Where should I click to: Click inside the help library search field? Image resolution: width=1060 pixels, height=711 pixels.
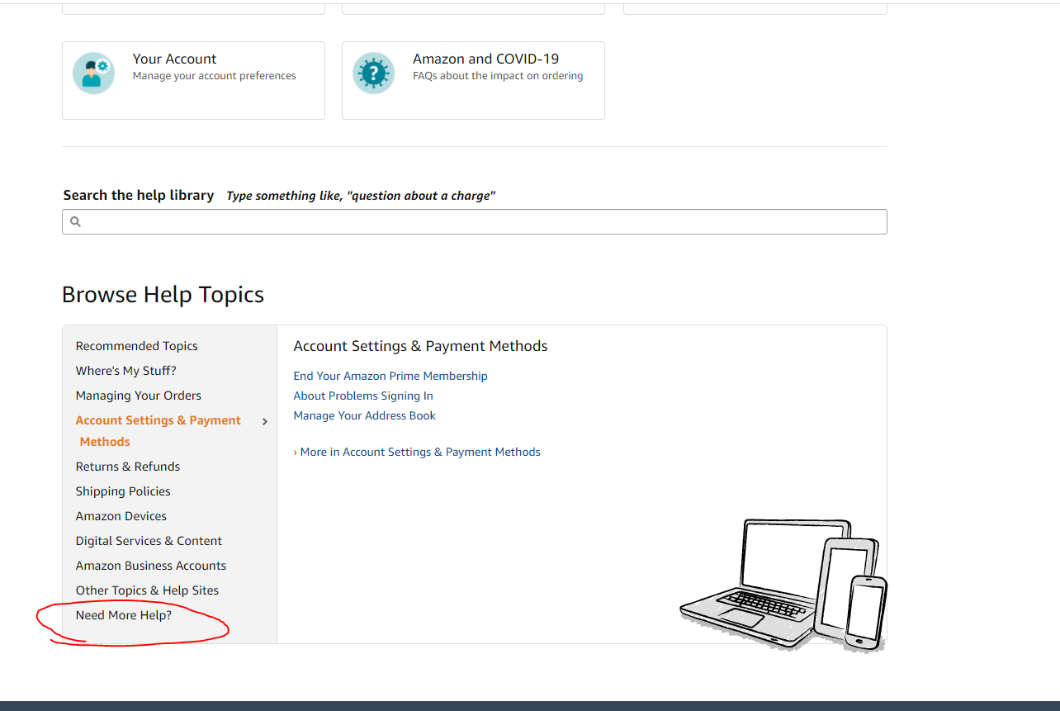(x=475, y=222)
